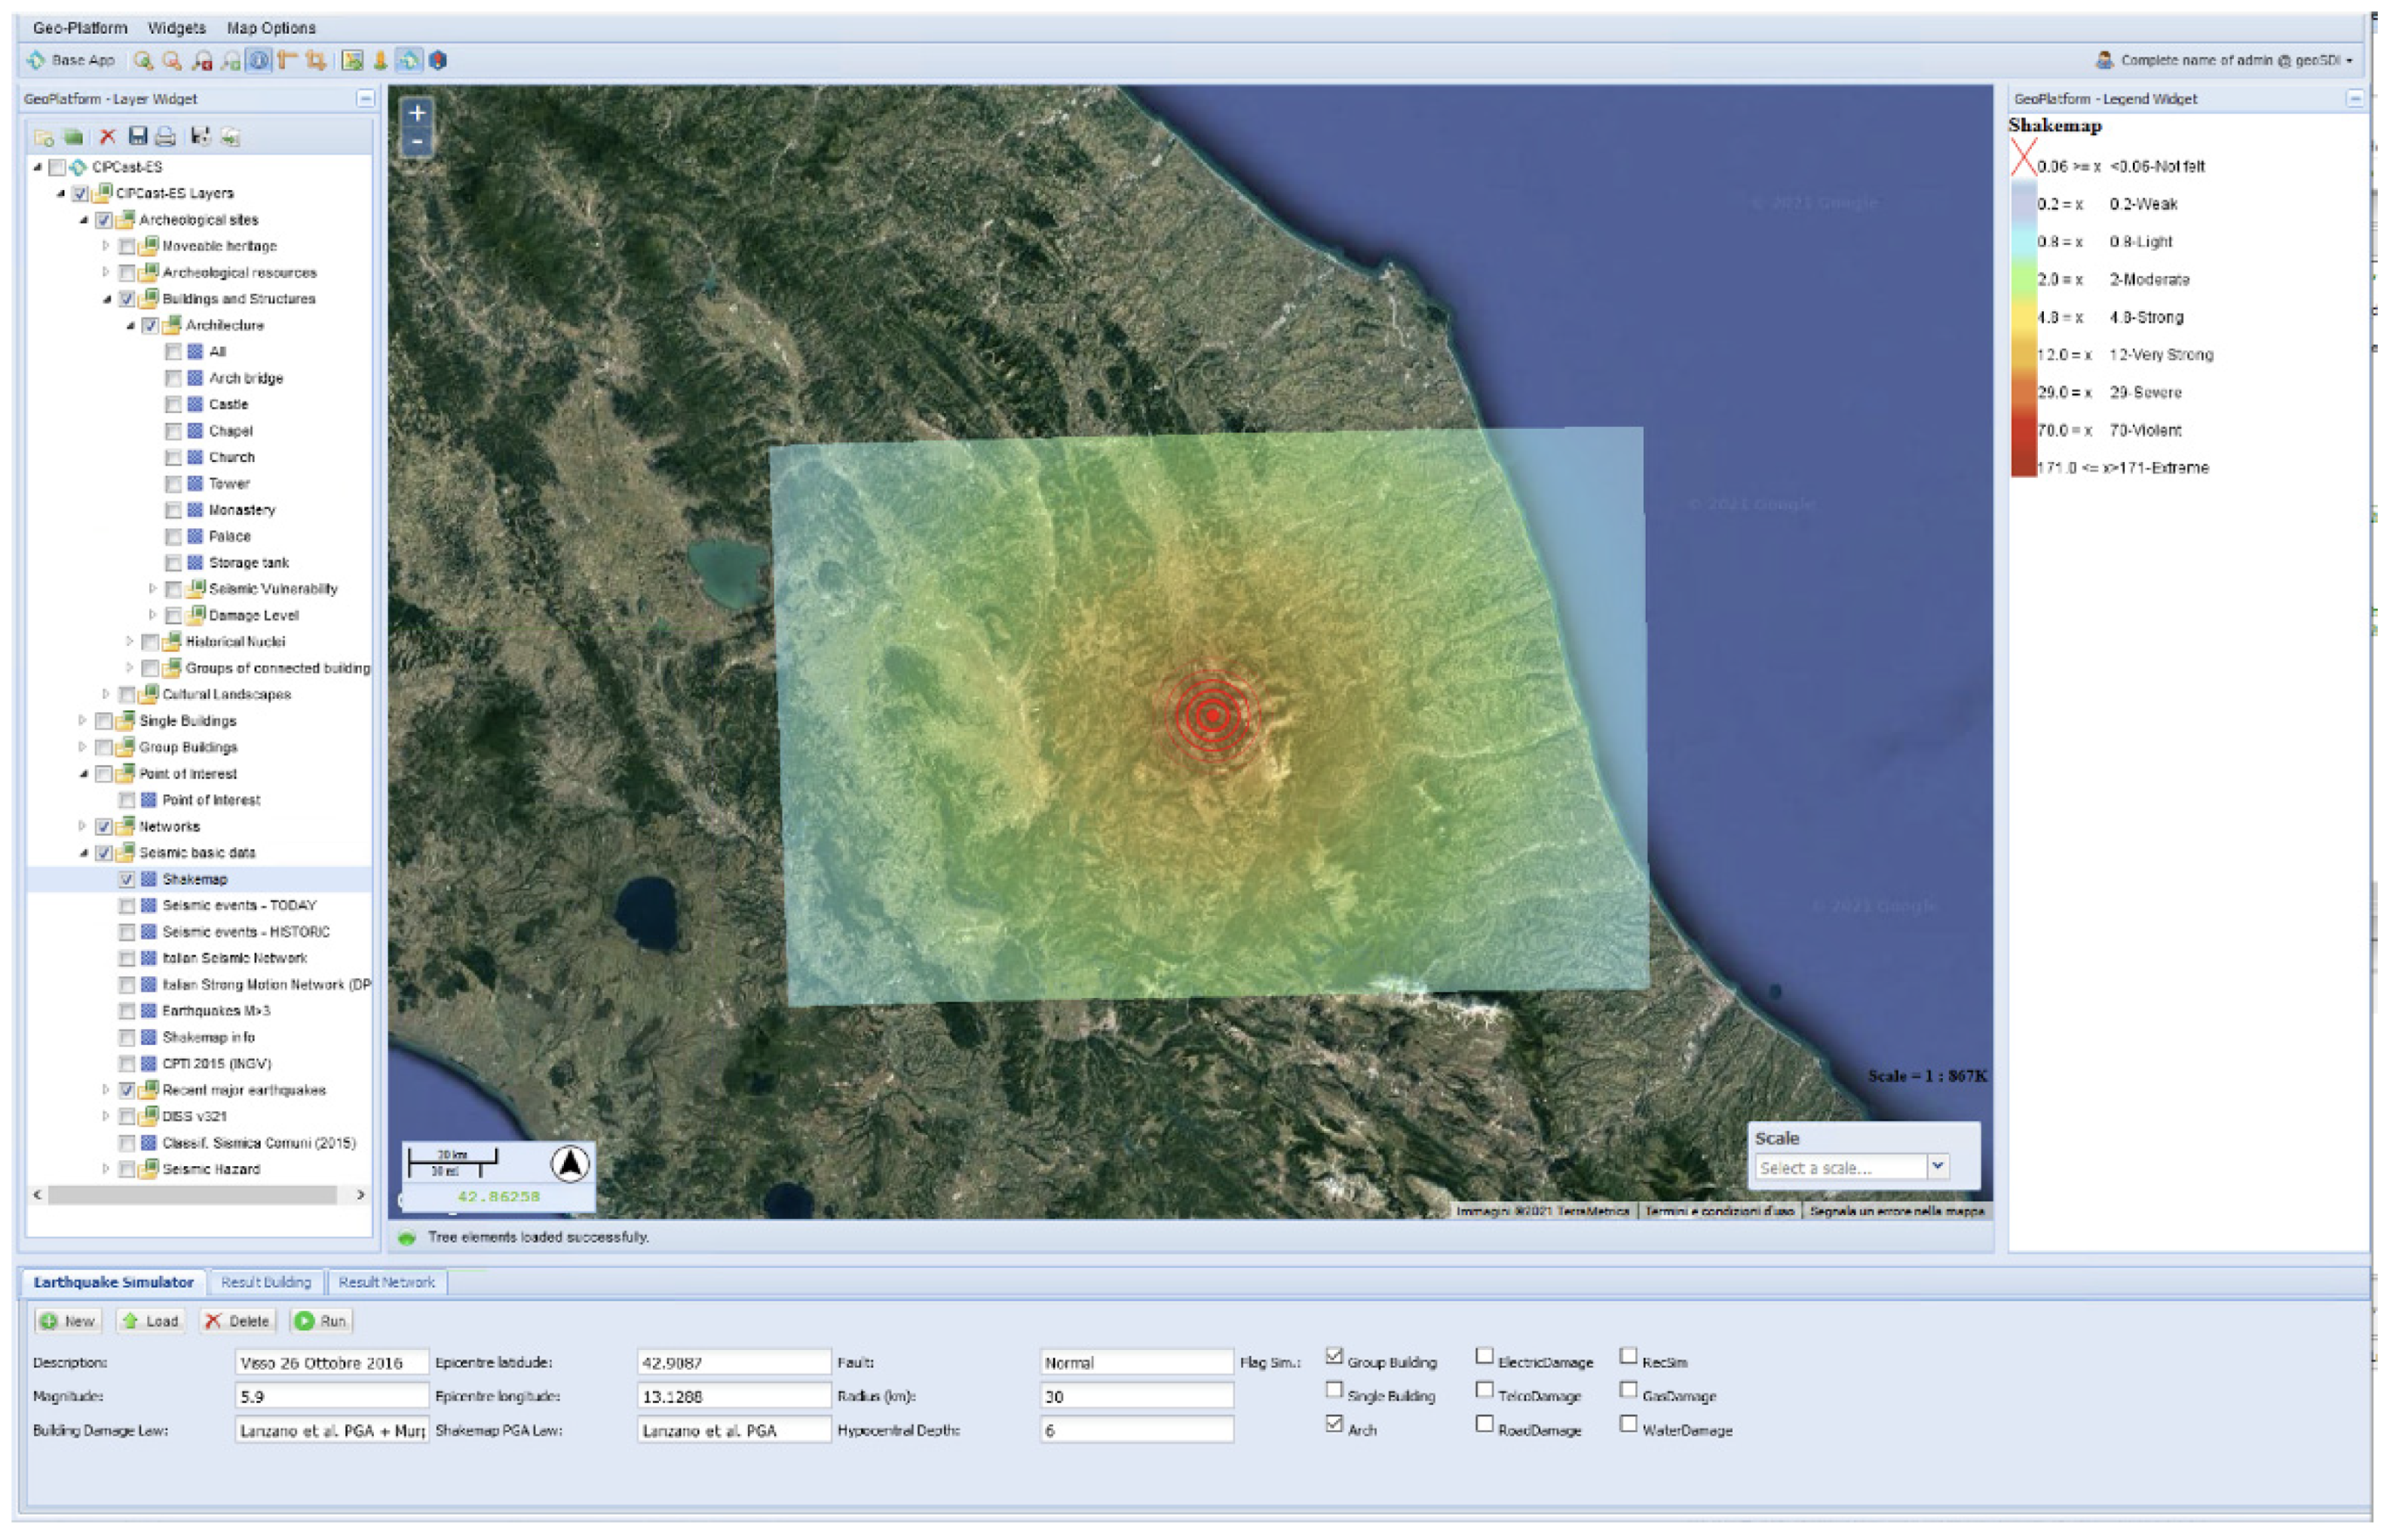Click the Magnitude input field
Screen dimensions: 2390x1540
(x=331, y=1396)
